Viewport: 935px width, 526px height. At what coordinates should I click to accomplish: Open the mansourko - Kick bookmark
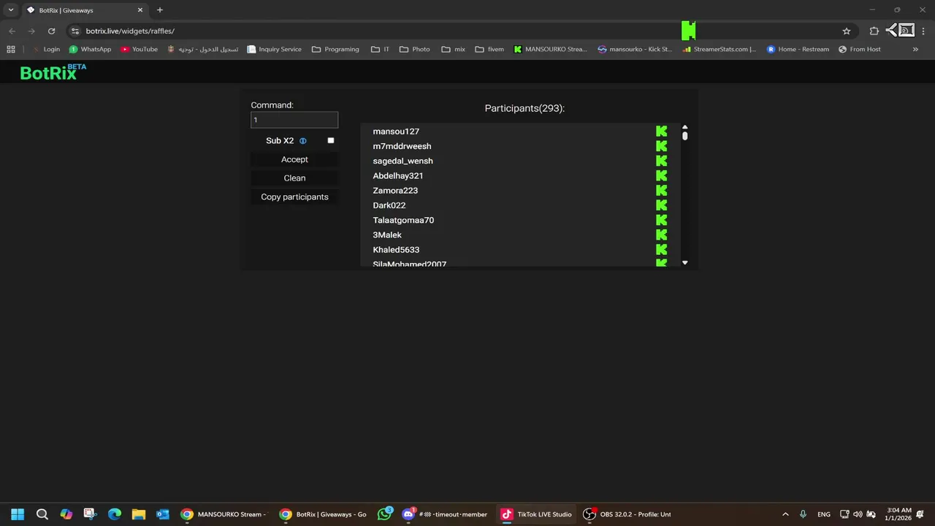tap(635, 50)
